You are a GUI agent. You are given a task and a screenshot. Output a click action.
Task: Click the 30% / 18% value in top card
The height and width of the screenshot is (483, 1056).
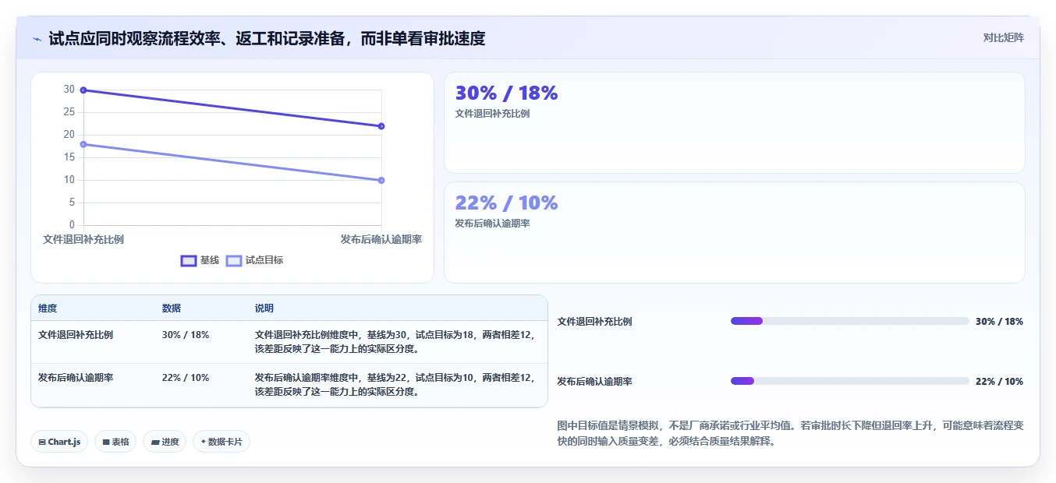(506, 93)
